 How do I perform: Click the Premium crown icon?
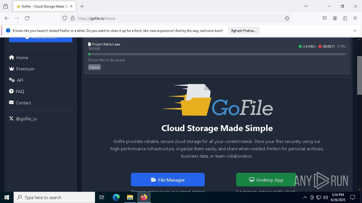pos(12,69)
